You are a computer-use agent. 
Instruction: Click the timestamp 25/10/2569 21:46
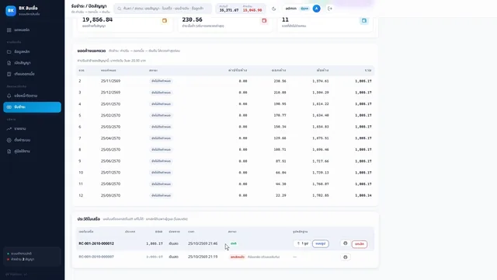(x=203, y=243)
